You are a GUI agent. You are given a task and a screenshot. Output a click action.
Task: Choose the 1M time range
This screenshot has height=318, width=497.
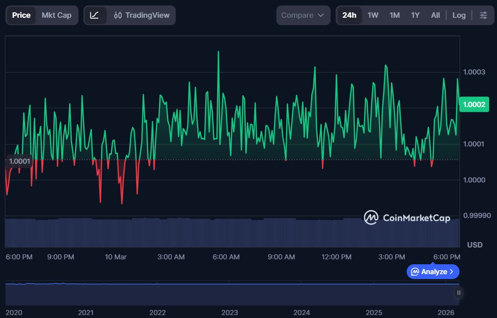tap(394, 15)
